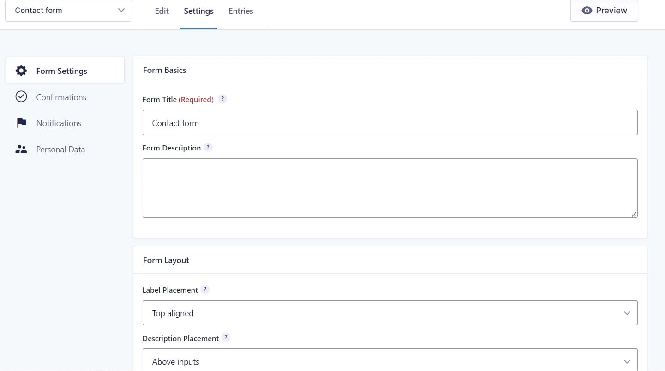The height and width of the screenshot is (371, 665).
Task: Open Personal Data settings
Action: (x=60, y=150)
